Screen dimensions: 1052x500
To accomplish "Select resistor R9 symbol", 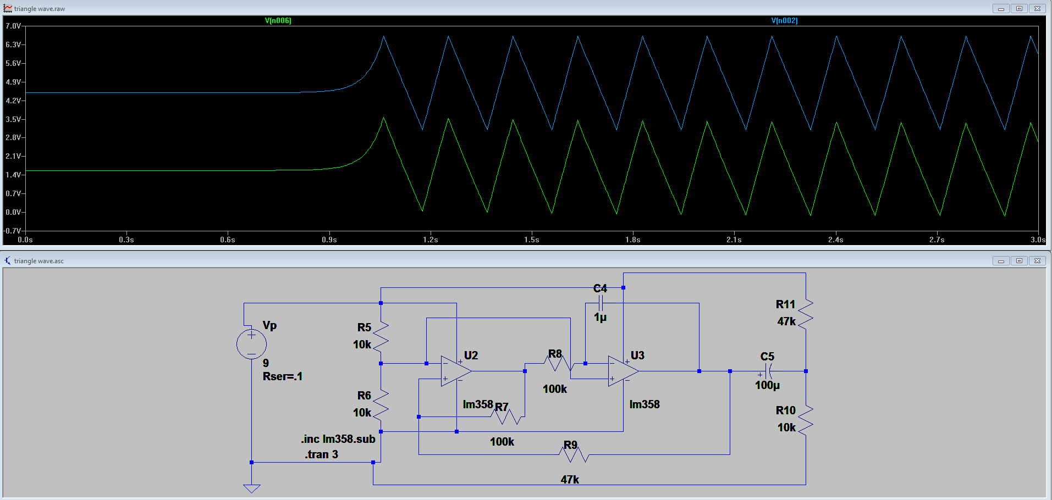I will click(x=575, y=454).
